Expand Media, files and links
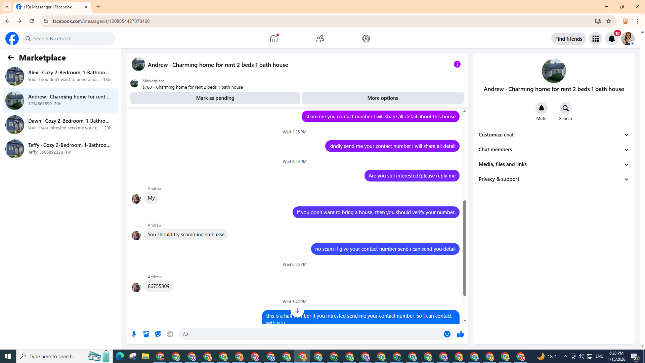 [553, 164]
